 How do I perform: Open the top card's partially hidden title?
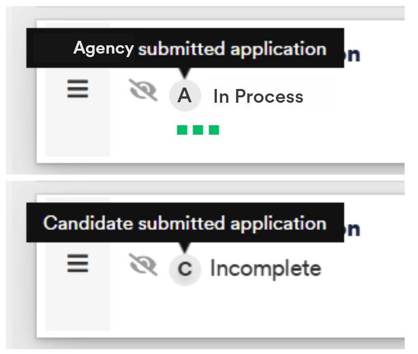tap(352, 56)
